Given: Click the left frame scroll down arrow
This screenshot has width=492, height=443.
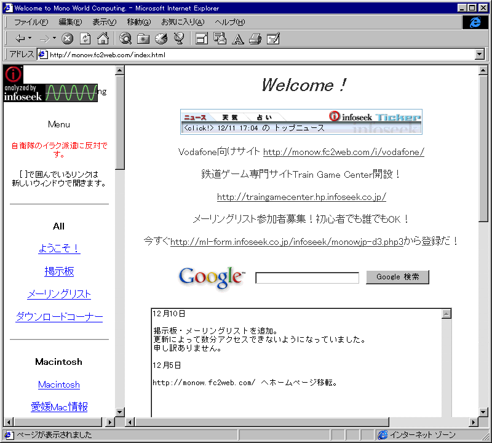Looking at the screenshot, I should (119, 412).
